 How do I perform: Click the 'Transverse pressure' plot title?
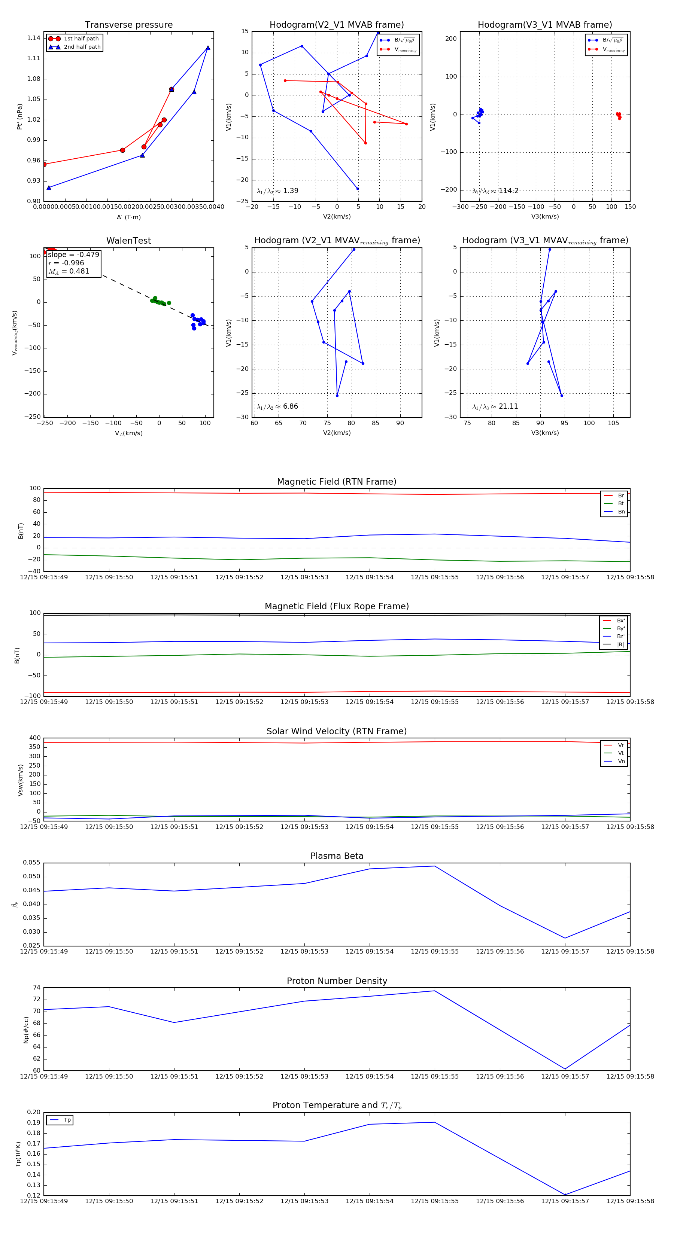click(128, 25)
